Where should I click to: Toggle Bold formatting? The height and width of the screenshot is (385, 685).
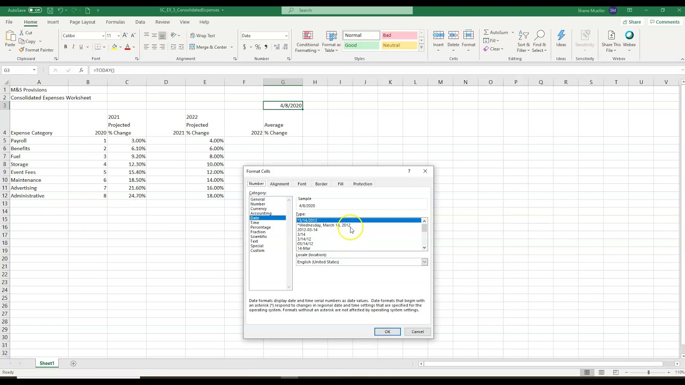[x=65, y=47]
